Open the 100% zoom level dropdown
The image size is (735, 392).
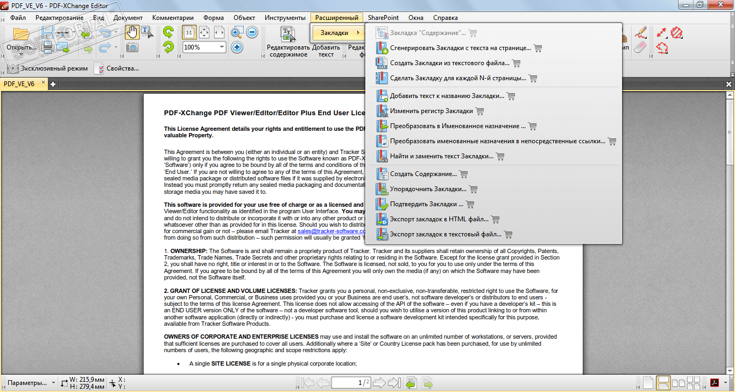pyautogui.click(x=222, y=47)
